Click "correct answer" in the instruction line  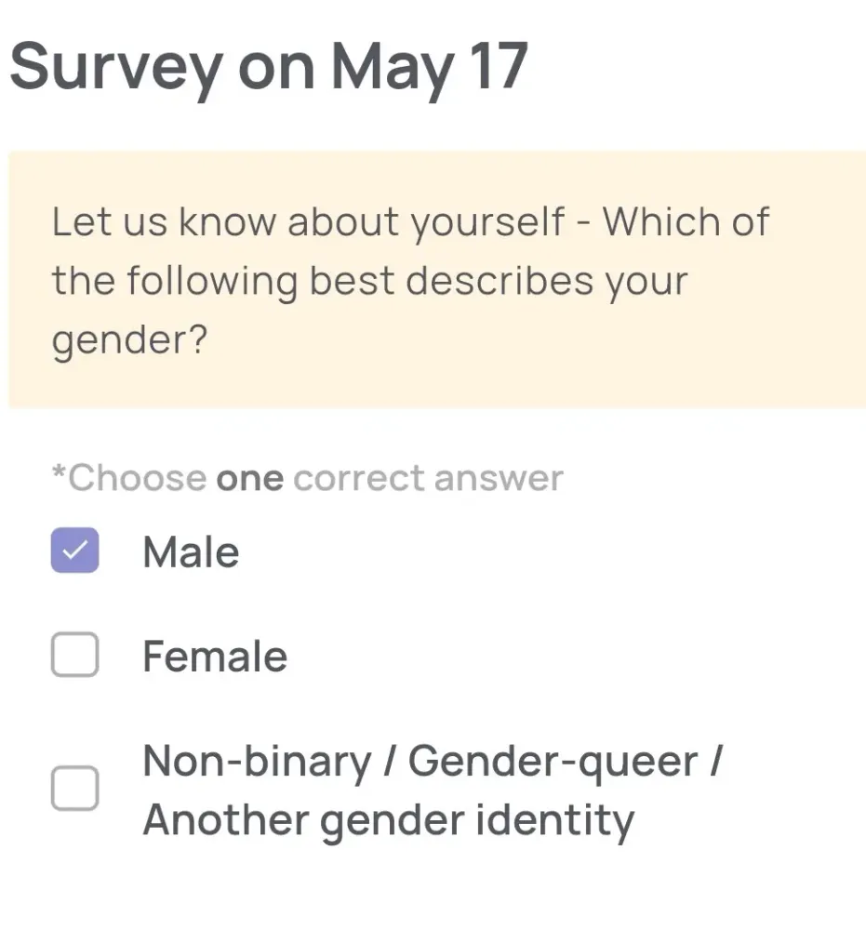click(428, 478)
